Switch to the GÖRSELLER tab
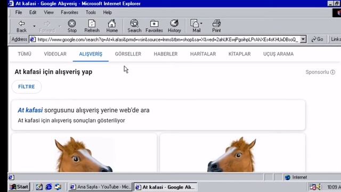The image size is (341, 192). [128, 54]
